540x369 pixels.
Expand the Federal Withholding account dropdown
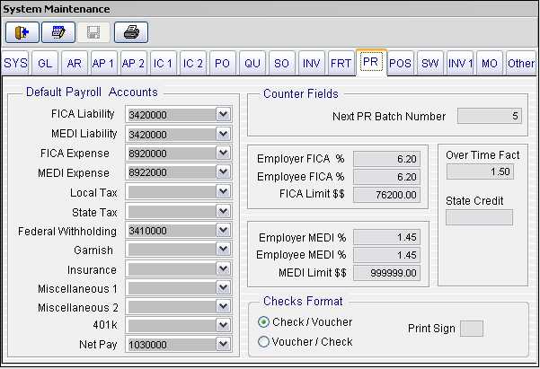pos(223,230)
